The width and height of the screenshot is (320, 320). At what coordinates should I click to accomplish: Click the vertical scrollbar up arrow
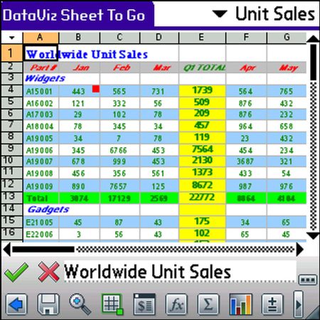[314, 38]
